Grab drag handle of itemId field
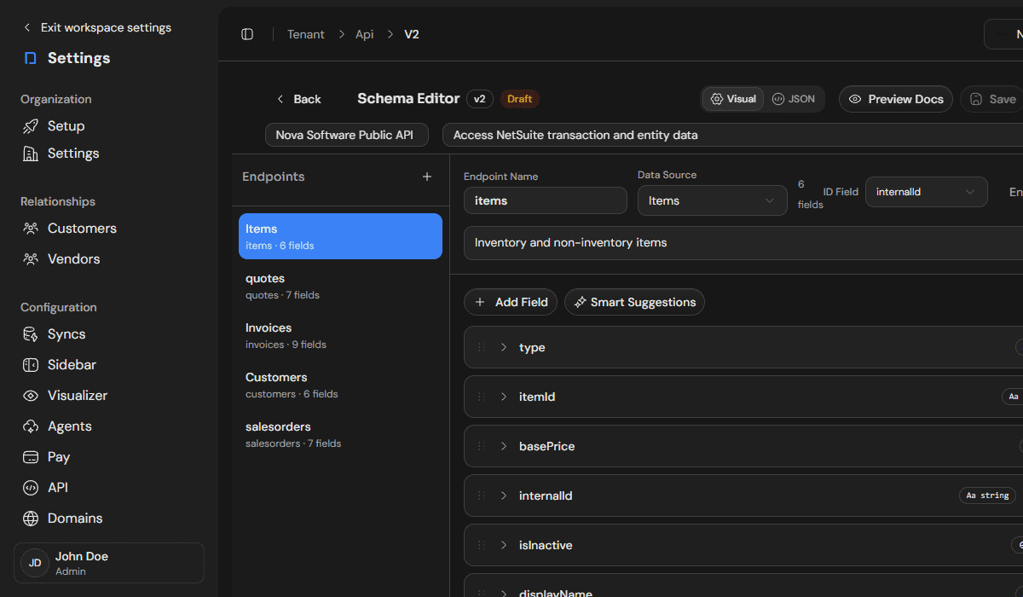This screenshot has height=597, width=1023. 481,397
